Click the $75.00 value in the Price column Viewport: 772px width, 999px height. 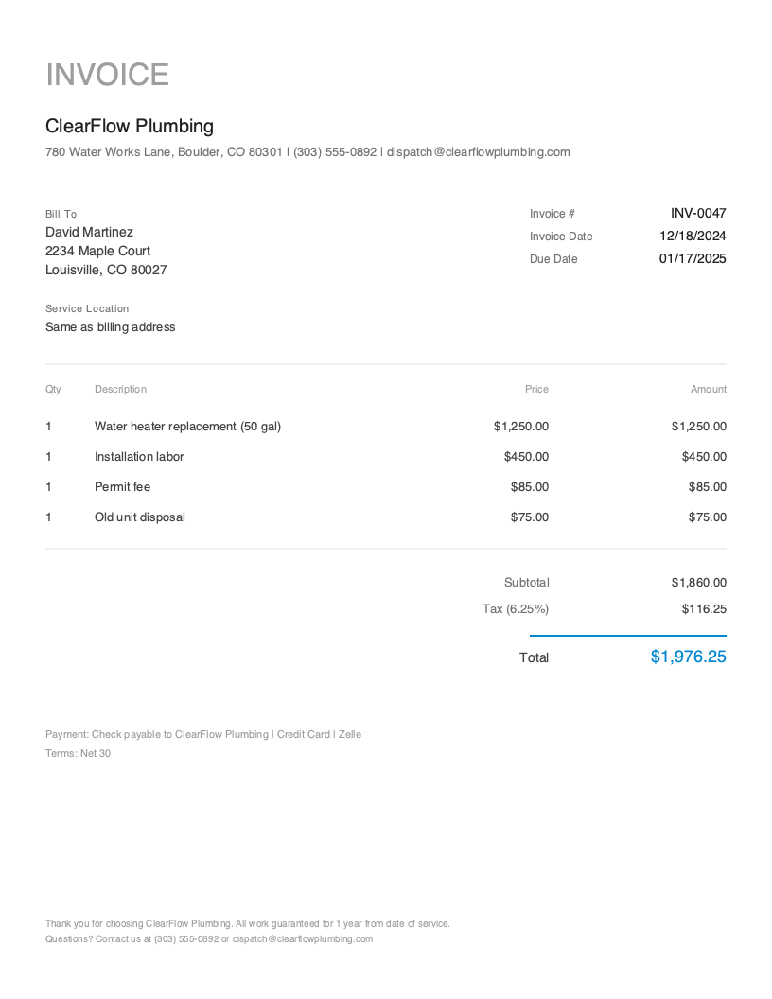(x=529, y=517)
